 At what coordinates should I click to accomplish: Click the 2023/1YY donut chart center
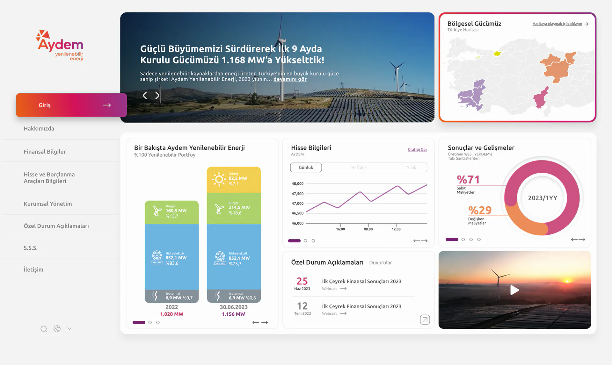click(543, 198)
